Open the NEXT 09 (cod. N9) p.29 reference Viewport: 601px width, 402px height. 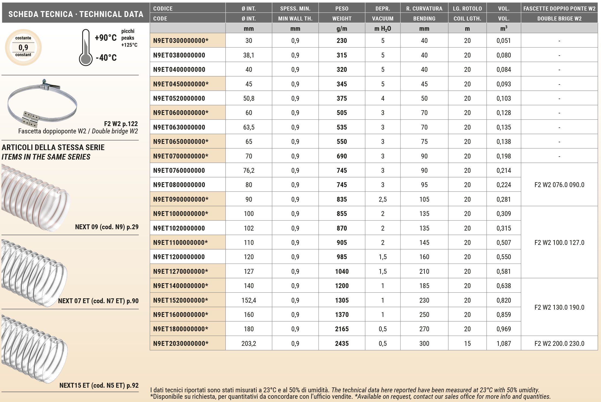pos(106,227)
